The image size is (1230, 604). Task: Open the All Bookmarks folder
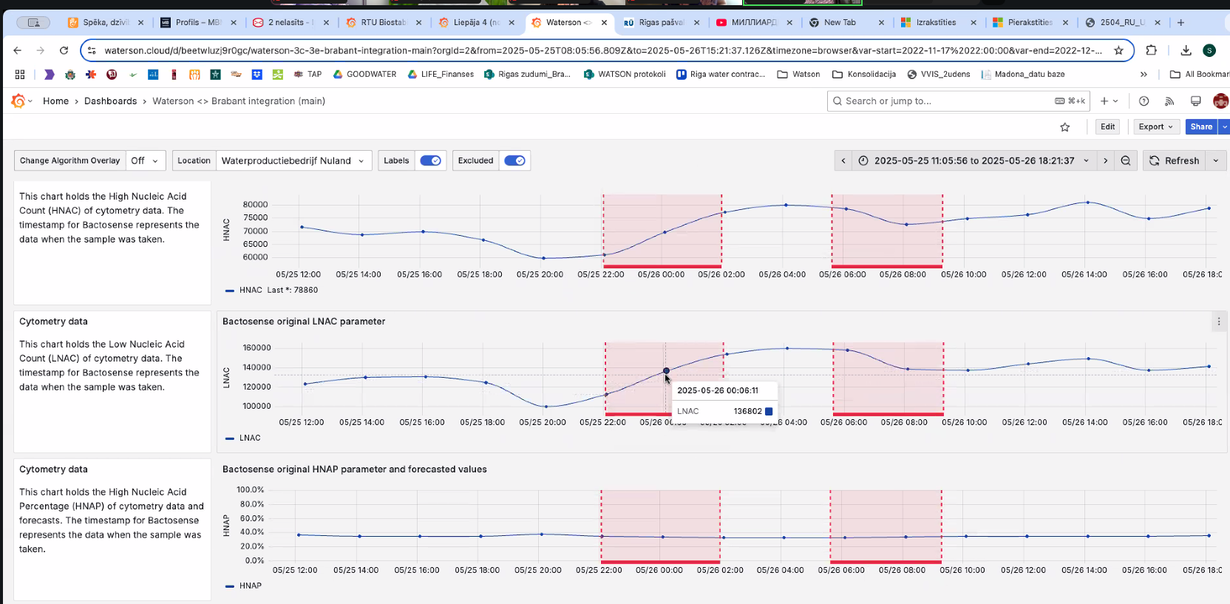click(1200, 74)
